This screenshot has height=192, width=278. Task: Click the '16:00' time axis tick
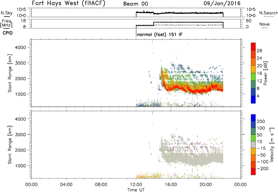171,185
